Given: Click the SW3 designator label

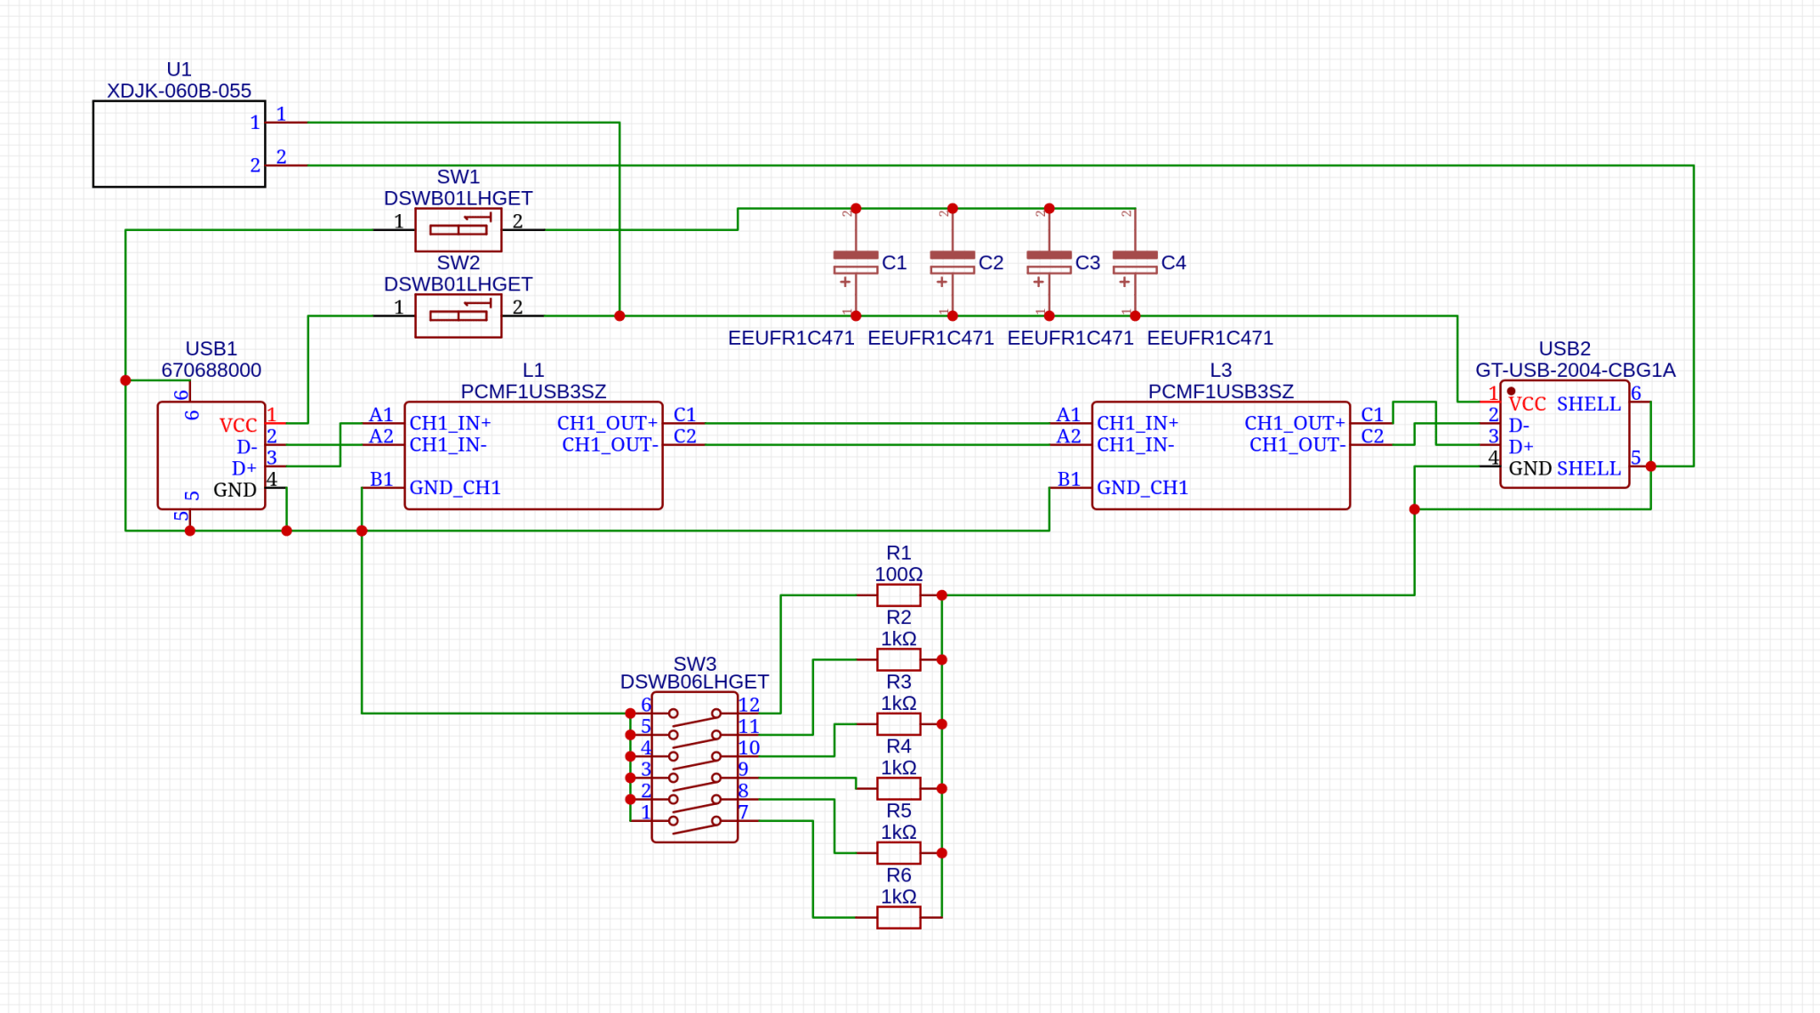Looking at the screenshot, I should 695,664.
